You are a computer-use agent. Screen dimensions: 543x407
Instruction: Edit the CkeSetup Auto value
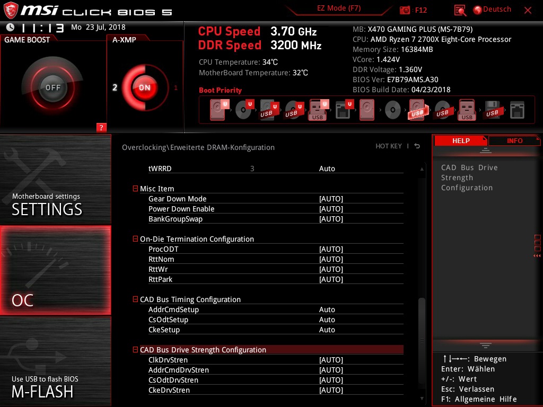pos(327,330)
